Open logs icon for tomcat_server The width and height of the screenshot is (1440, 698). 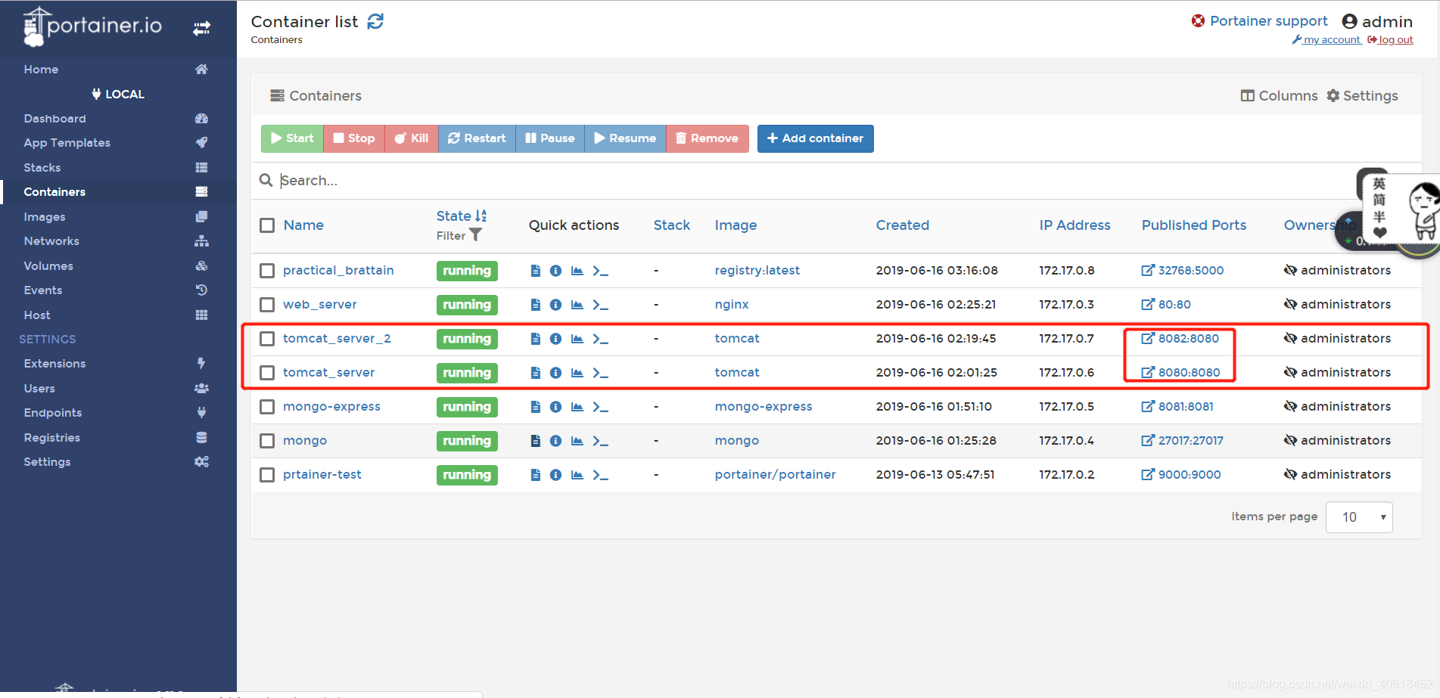click(536, 373)
